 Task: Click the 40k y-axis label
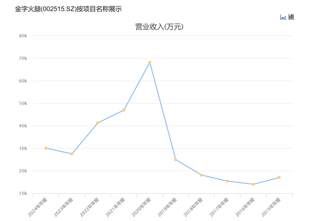pos(23,126)
